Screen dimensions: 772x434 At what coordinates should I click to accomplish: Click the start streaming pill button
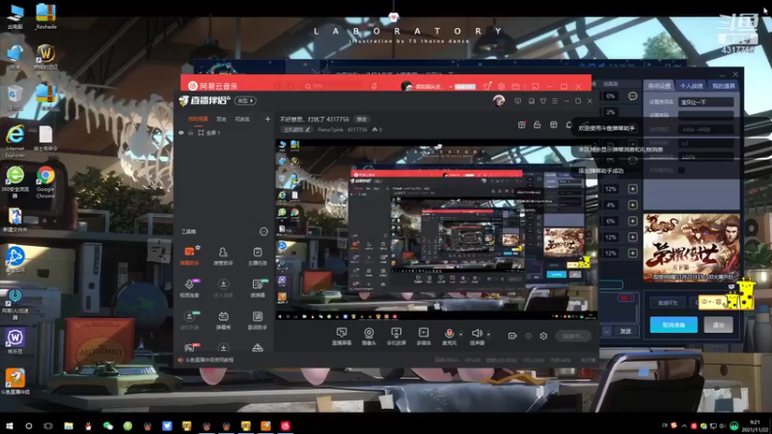click(x=573, y=336)
